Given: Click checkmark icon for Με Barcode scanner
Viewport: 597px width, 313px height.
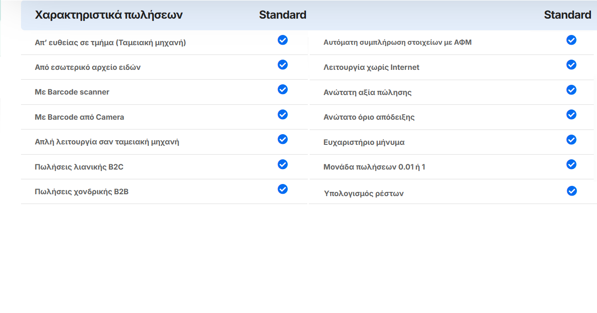Looking at the screenshot, I should pos(283,89).
